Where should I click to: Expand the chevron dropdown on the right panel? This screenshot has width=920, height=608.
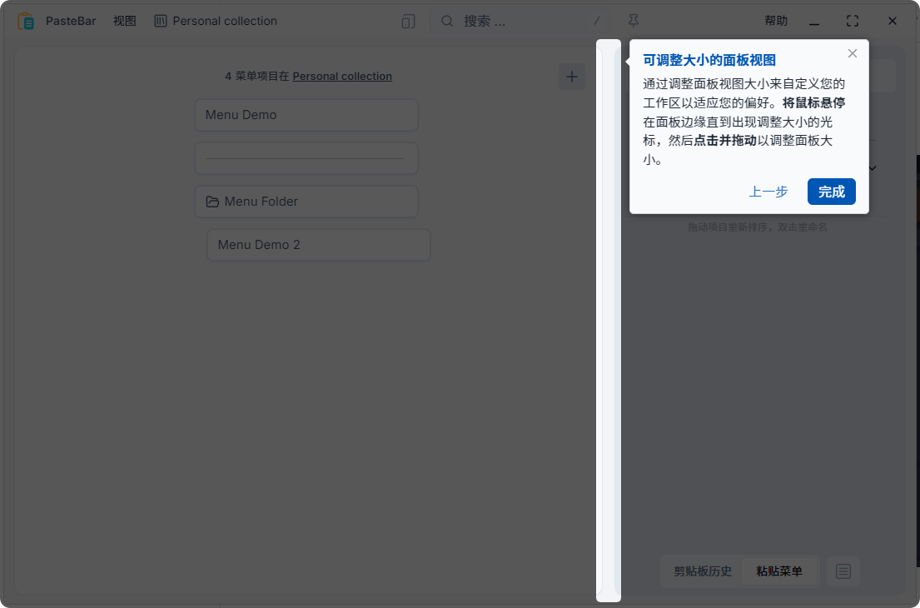pyautogui.click(x=872, y=168)
